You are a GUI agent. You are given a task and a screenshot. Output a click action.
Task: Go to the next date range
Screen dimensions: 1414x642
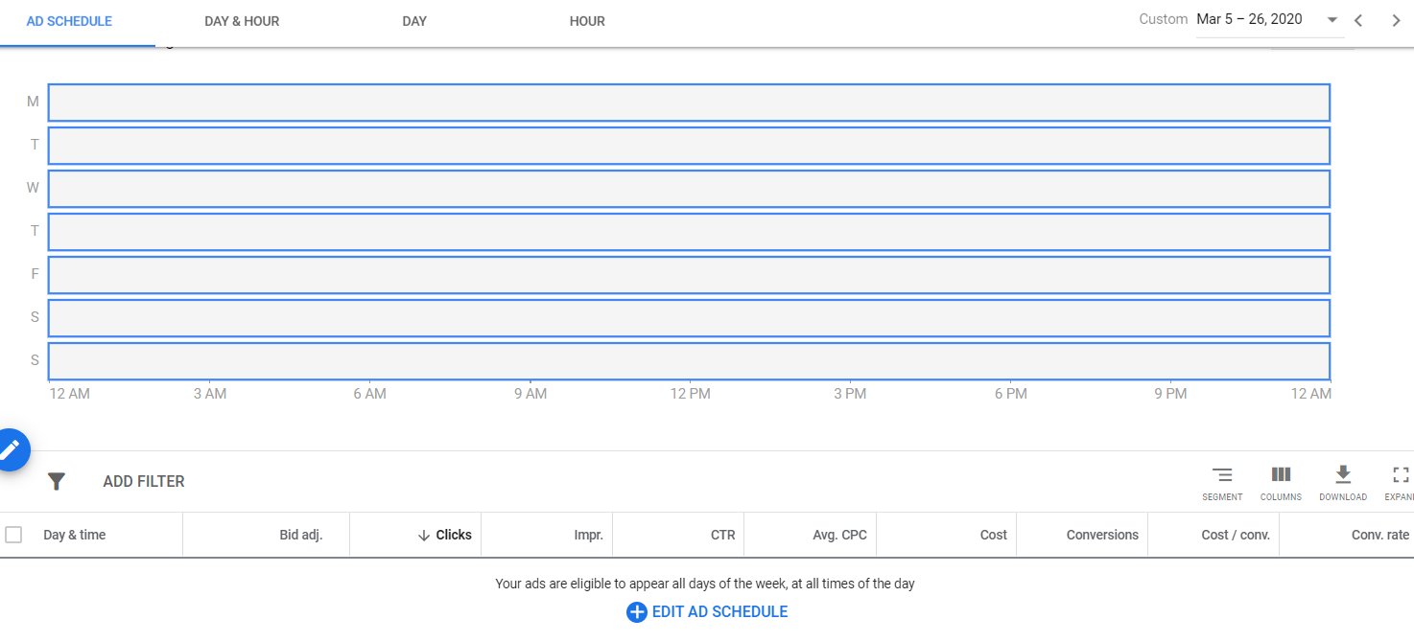click(x=1396, y=20)
